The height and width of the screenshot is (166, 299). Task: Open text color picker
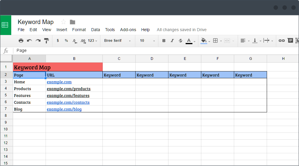coord(189,41)
